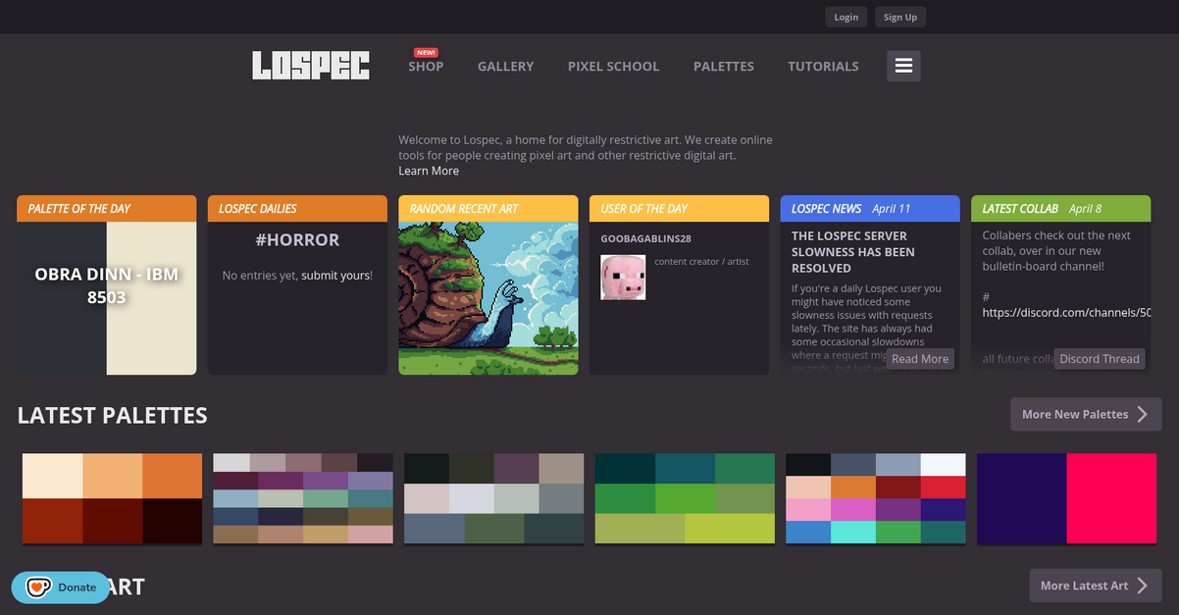Click the Lospec logo

click(x=311, y=66)
